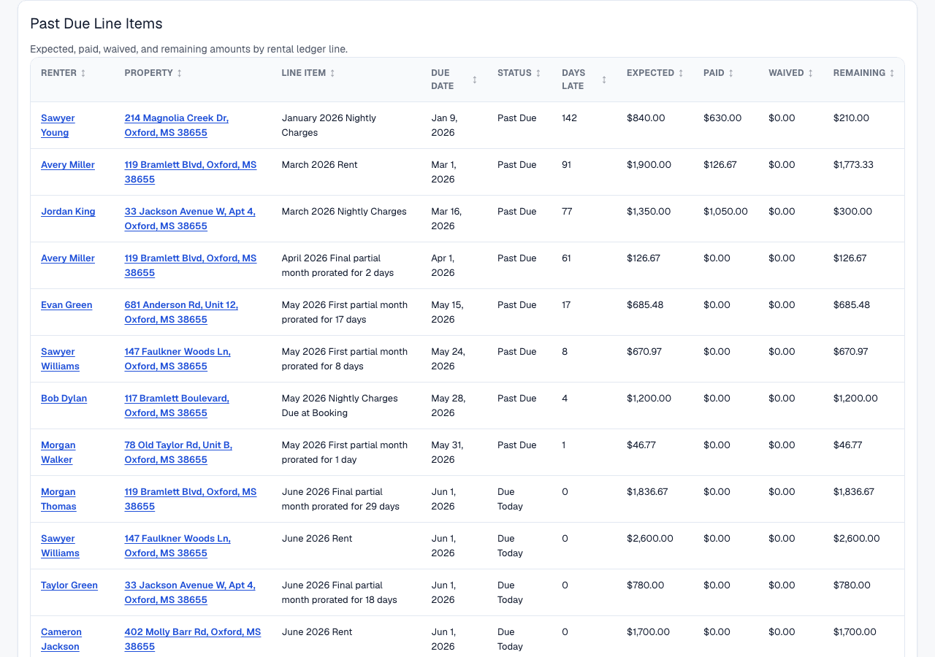Sort by Renter column sort icon

point(83,73)
